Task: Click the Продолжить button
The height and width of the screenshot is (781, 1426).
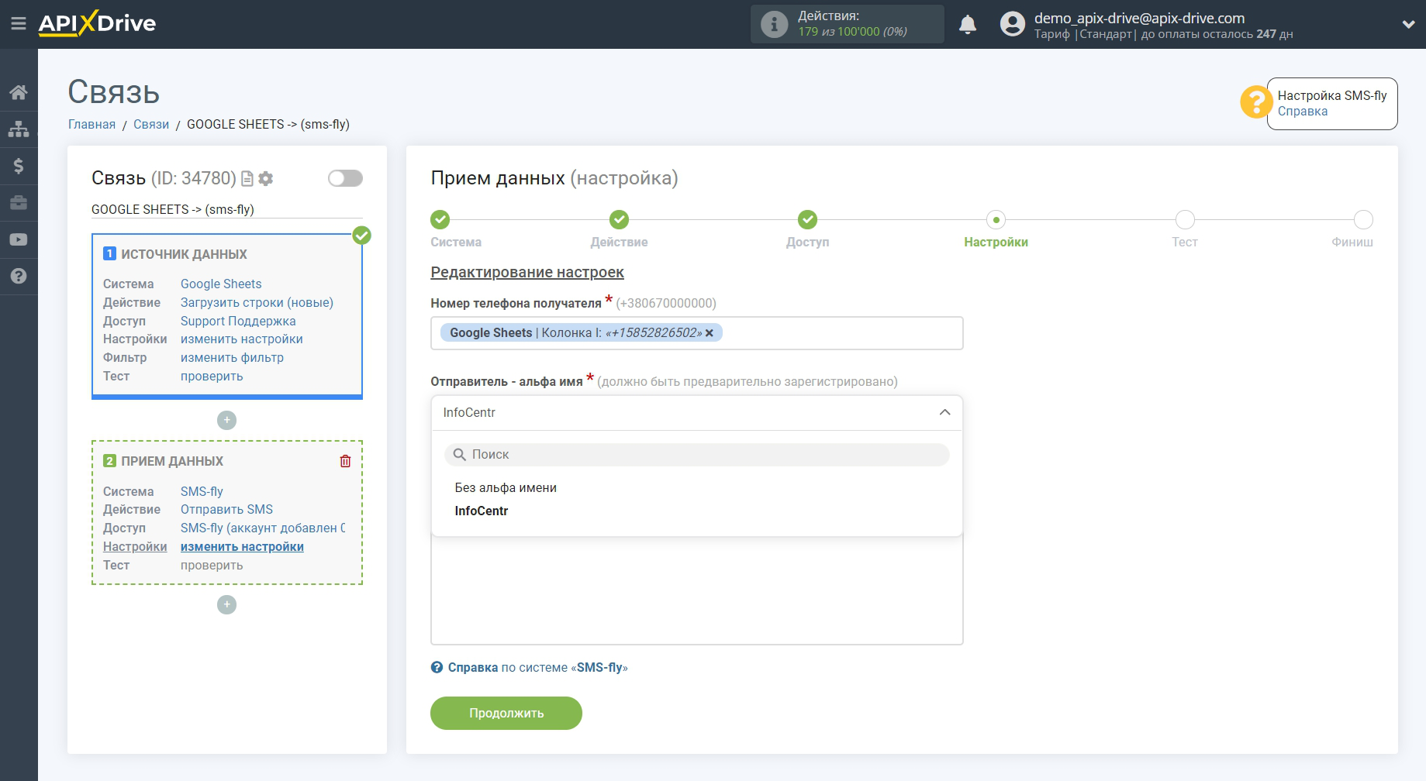Action: [x=506, y=713]
